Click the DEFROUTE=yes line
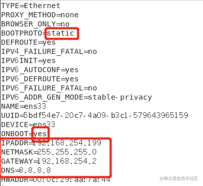203x186 pixels. 28,42
